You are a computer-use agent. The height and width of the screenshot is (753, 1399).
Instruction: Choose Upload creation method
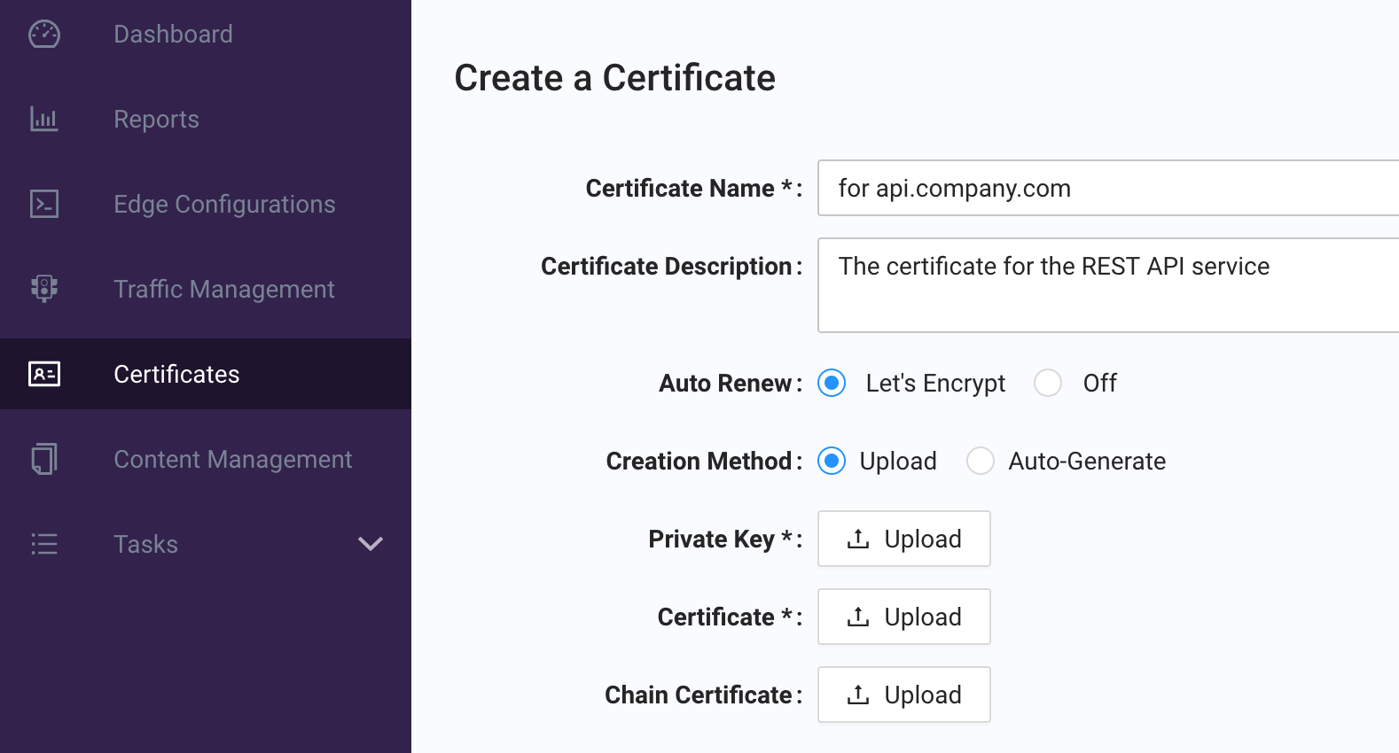pos(832,461)
